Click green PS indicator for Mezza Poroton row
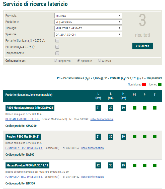This screenshot has width=165, height=189. coord(135,165)
